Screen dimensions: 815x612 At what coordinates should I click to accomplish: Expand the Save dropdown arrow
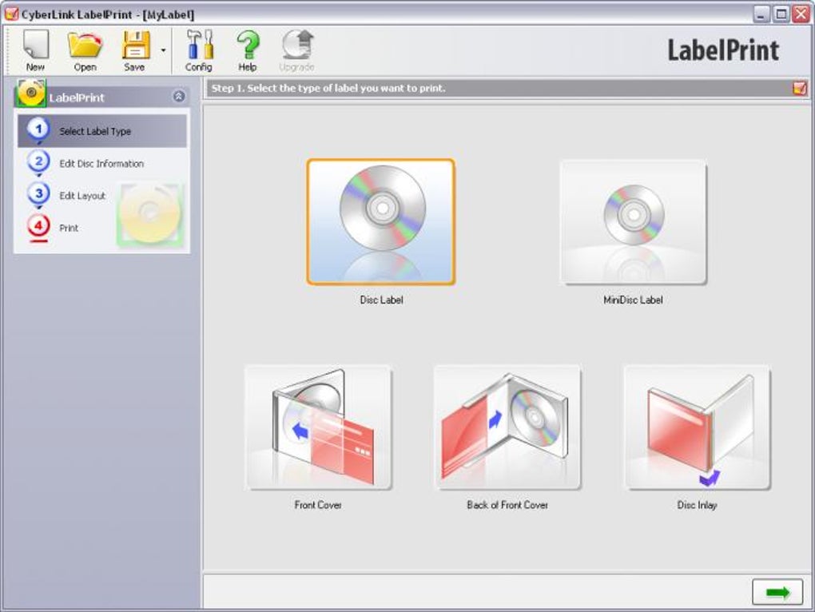click(163, 50)
